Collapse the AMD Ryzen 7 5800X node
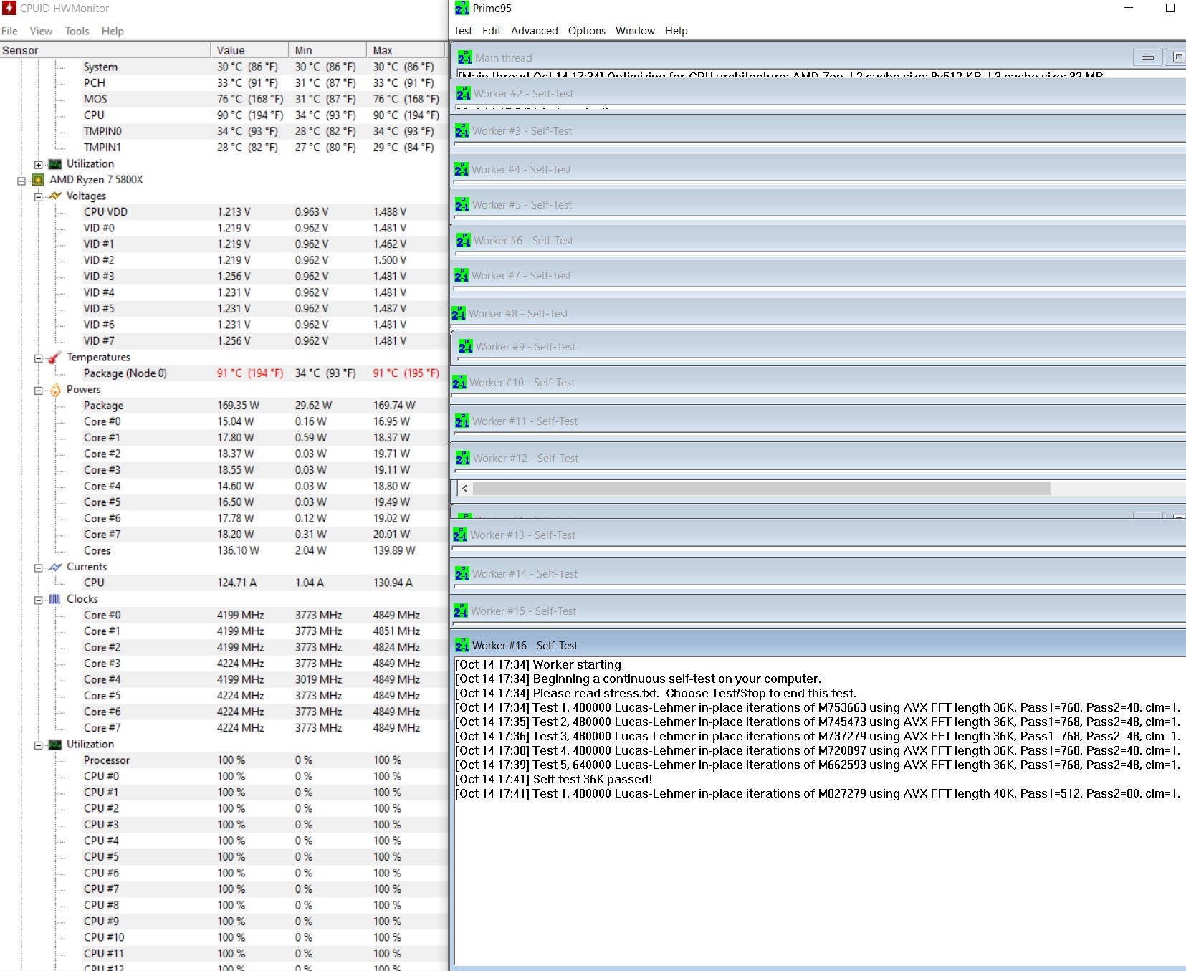 click(21, 181)
